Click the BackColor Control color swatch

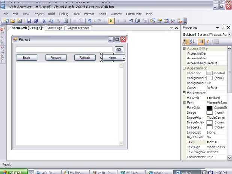pyautogui.click(x=209, y=73)
